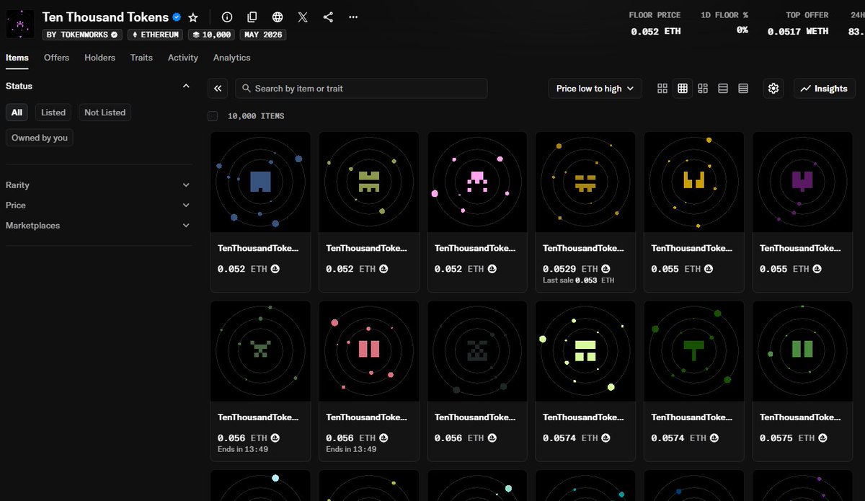Toggle the select-all items checkbox
The image size is (865, 501).
pyautogui.click(x=213, y=116)
